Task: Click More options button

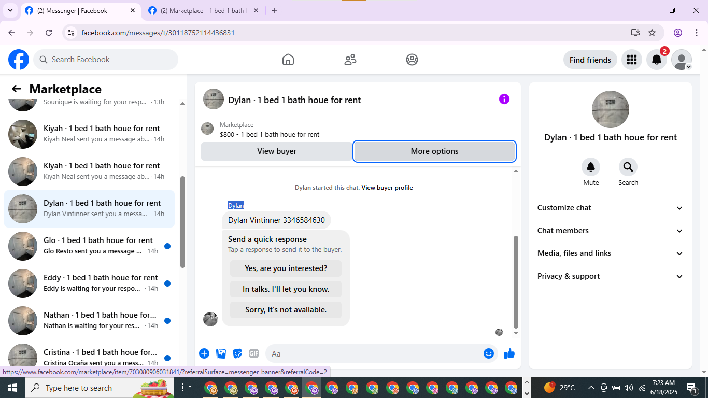Action: point(434,151)
